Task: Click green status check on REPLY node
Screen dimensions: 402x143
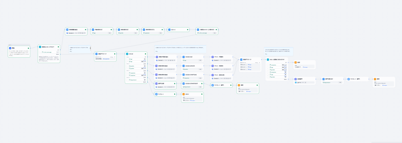Action: [x=202, y=94]
